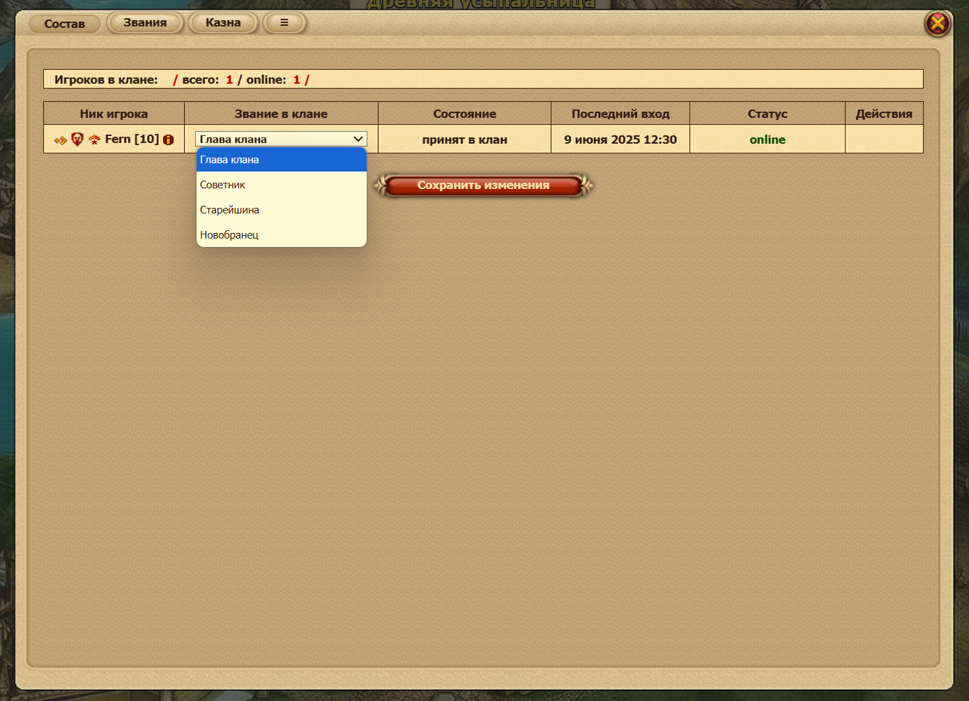This screenshot has height=701, width=969.
Task: Click player name Fern [10]
Action: coord(132,139)
